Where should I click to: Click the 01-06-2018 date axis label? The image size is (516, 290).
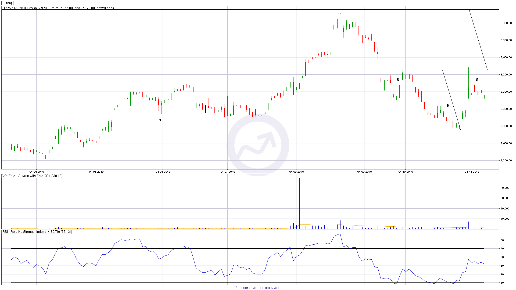(x=163, y=172)
